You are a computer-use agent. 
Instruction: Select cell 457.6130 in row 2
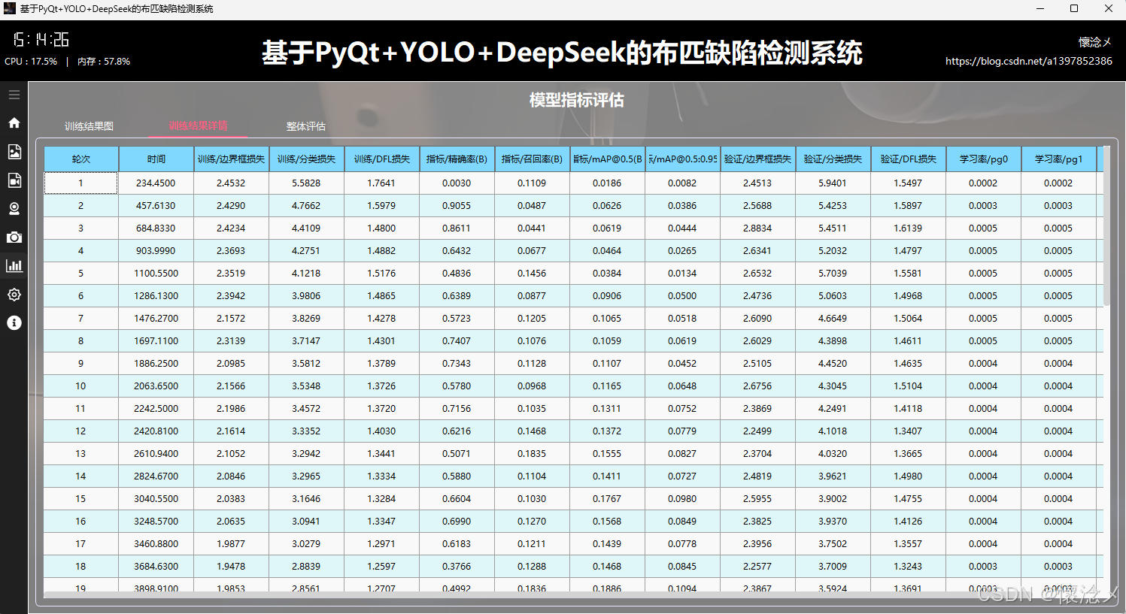pyautogui.click(x=156, y=205)
